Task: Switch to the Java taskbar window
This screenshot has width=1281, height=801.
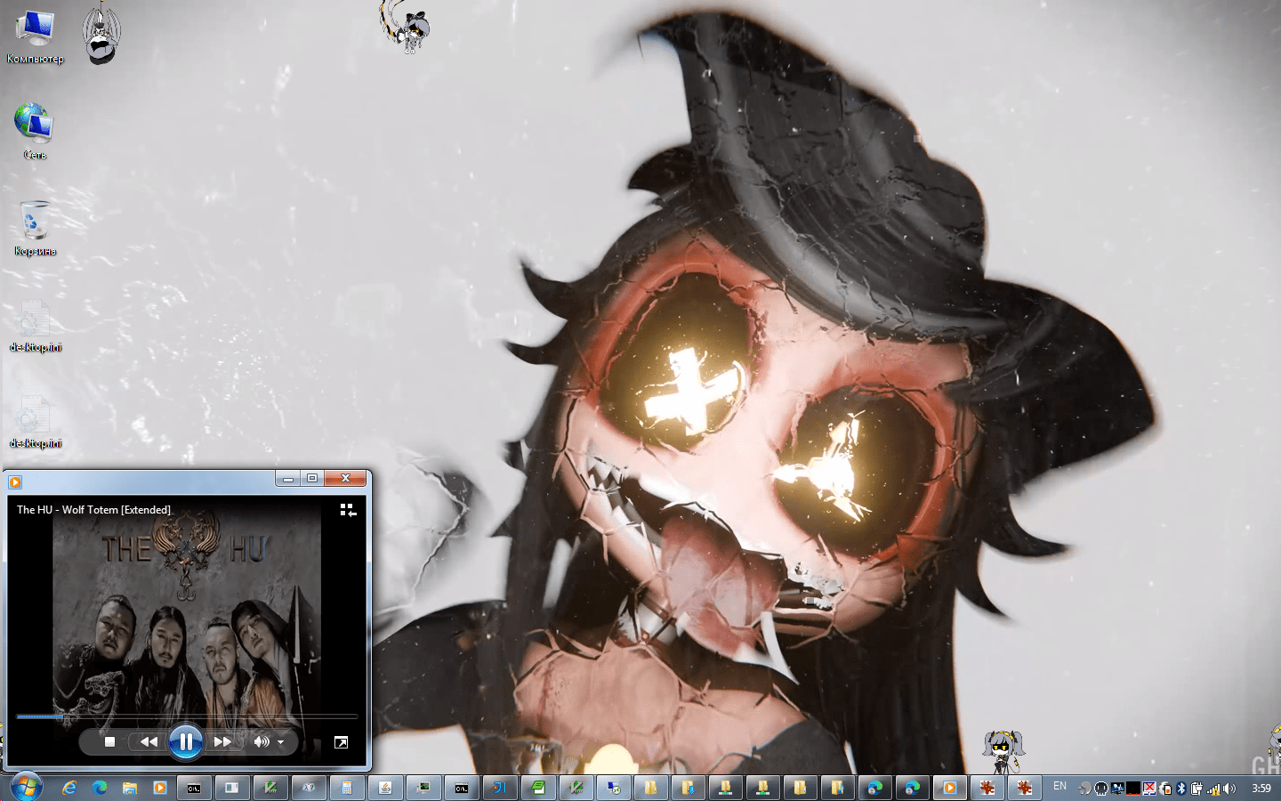Action: click(385, 788)
